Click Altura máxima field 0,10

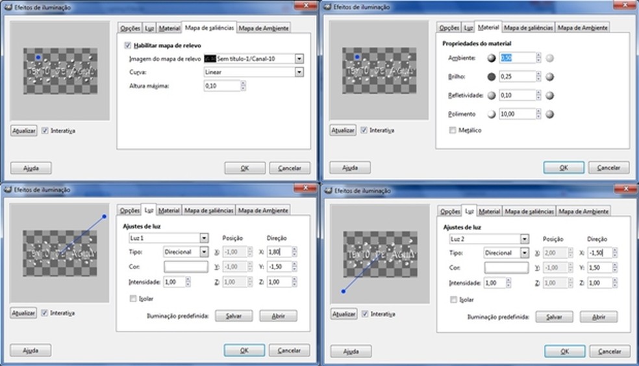tap(222, 86)
